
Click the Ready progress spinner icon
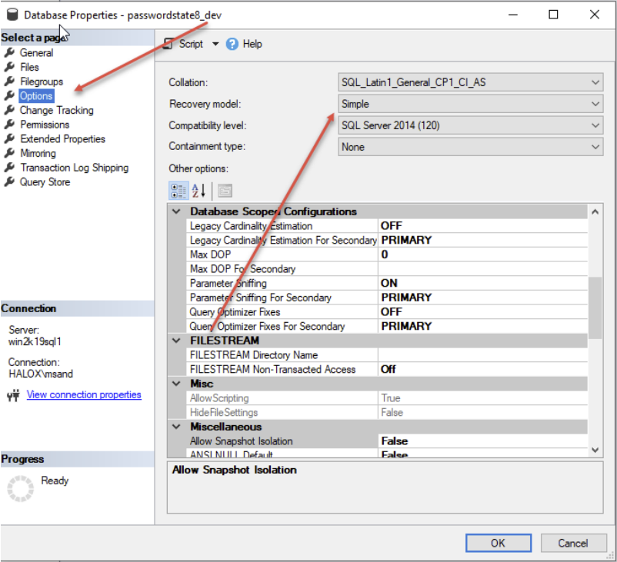coord(21,488)
